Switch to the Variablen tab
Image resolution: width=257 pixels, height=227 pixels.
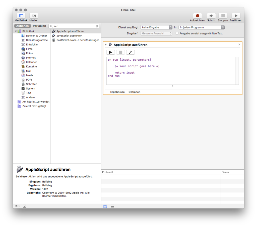(39, 26)
